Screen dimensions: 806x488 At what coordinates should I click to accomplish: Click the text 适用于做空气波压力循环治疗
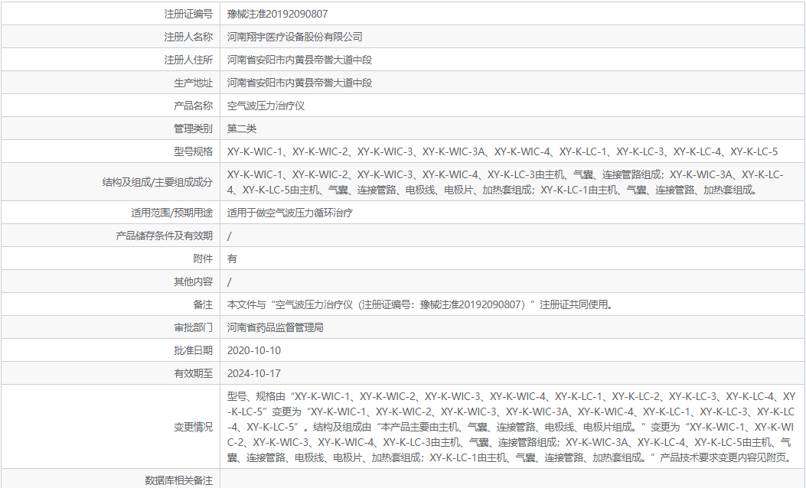[x=290, y=213]
